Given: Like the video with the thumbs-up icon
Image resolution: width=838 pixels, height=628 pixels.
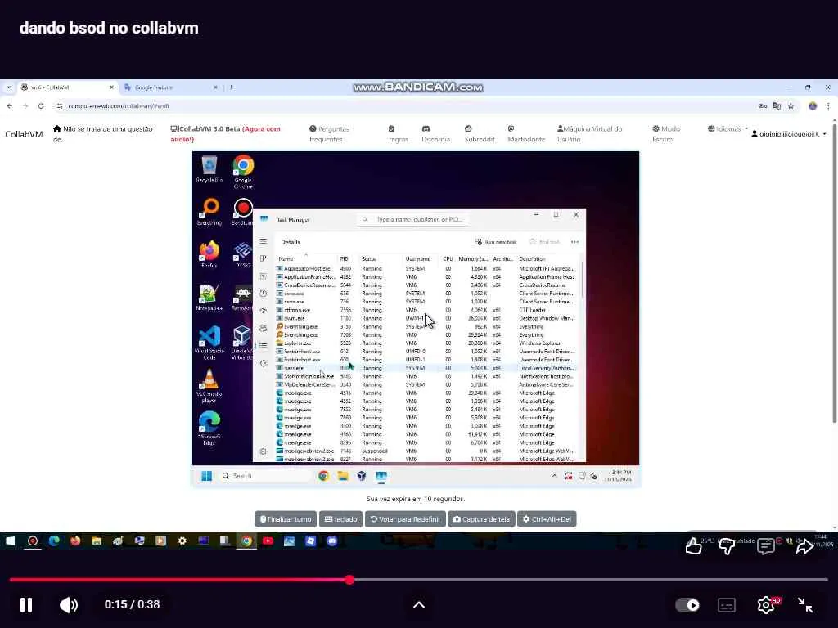Looking at the screenshot, I should click(693, 545).
